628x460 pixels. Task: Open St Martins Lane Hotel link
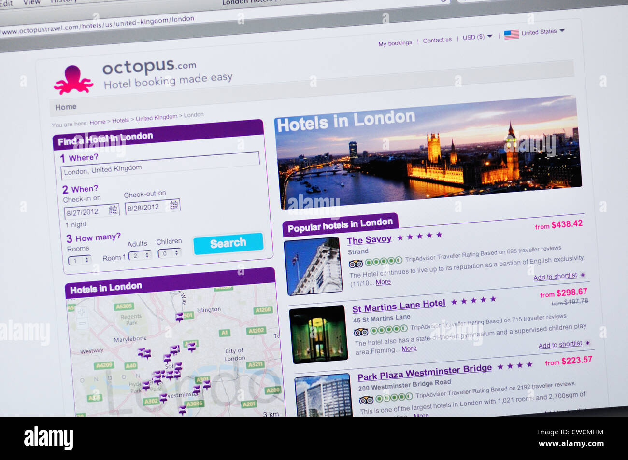(399, 306)
